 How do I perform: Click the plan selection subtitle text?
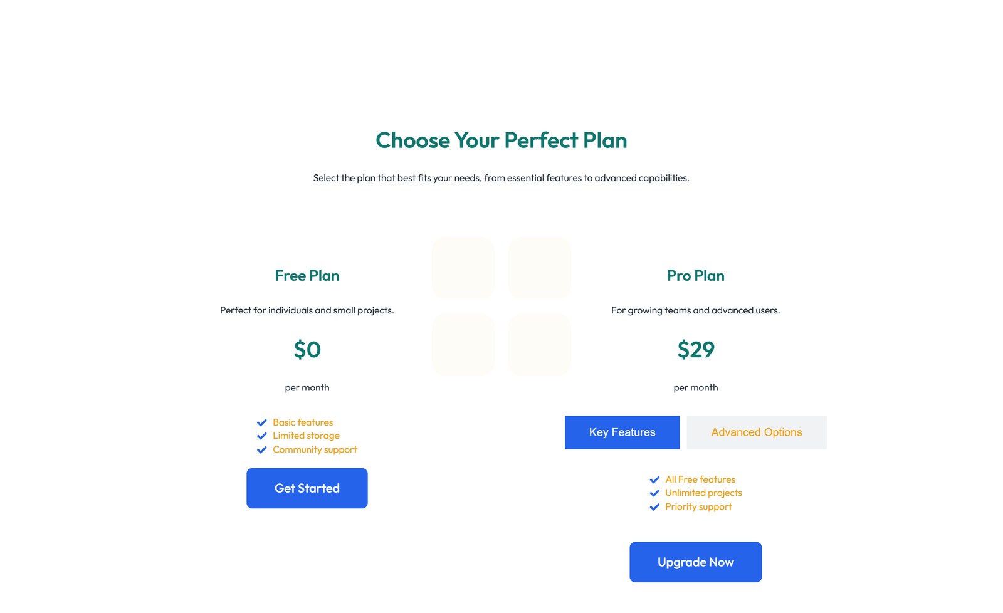pyautogui.click(x=500, y=178)
